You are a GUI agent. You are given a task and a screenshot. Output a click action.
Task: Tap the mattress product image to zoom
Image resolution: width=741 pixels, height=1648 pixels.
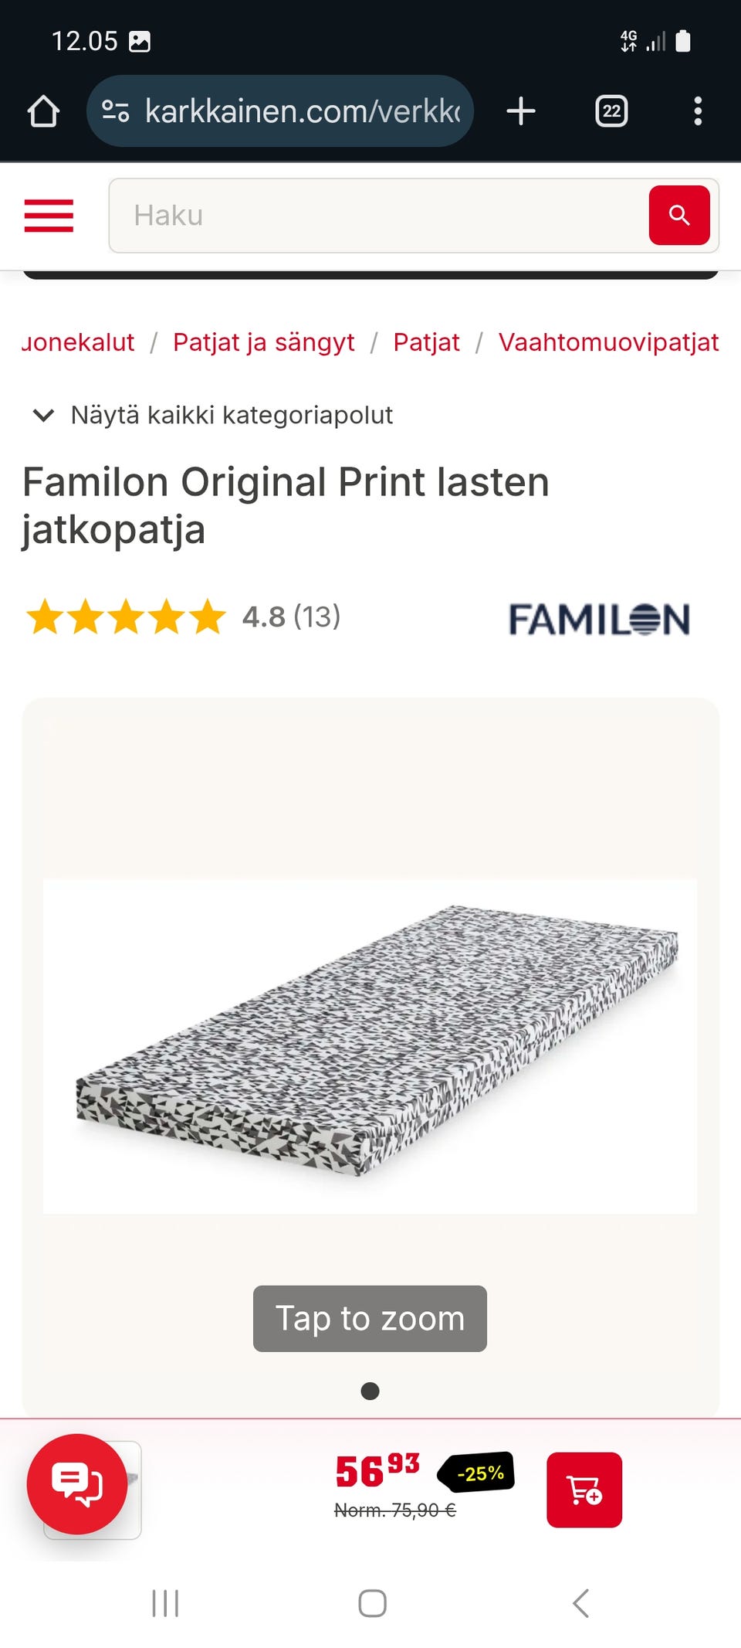370,1045
